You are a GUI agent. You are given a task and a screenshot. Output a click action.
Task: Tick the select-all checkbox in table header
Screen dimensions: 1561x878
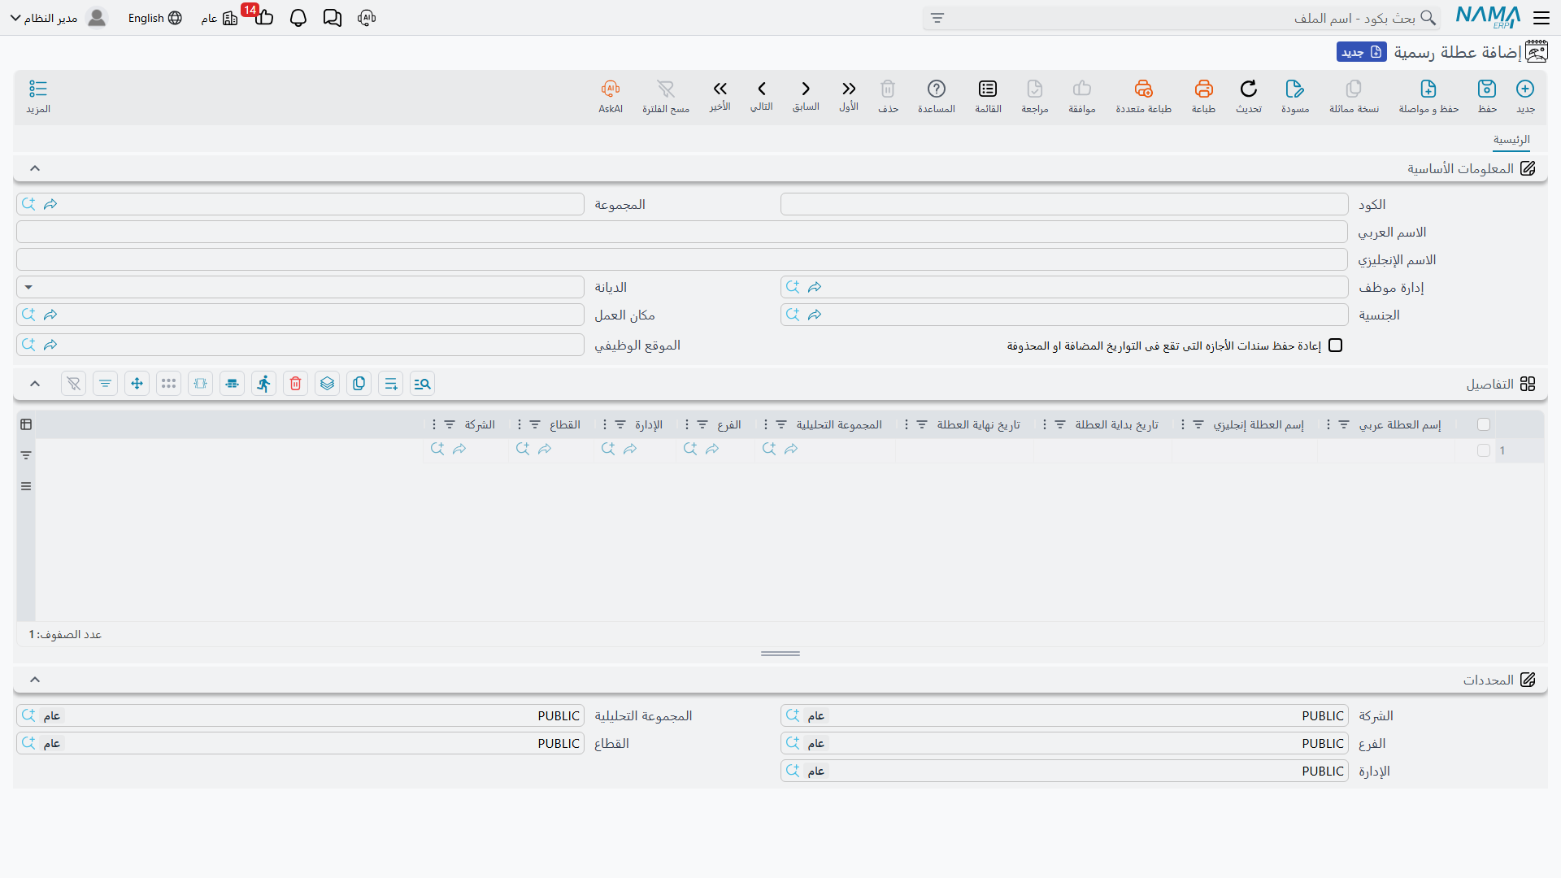(1484, 424)
